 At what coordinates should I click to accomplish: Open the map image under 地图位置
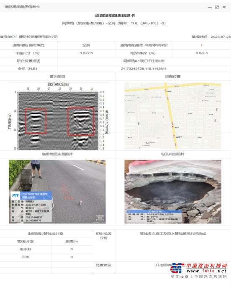(173, 115)
